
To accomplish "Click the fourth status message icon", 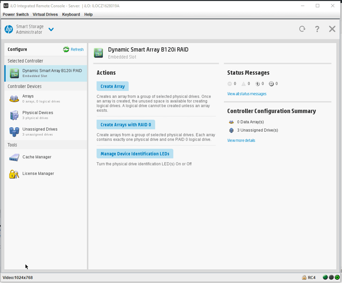I will [x=271, y=84].
